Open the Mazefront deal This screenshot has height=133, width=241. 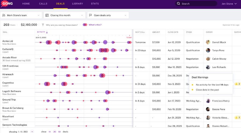click(8, 117)
